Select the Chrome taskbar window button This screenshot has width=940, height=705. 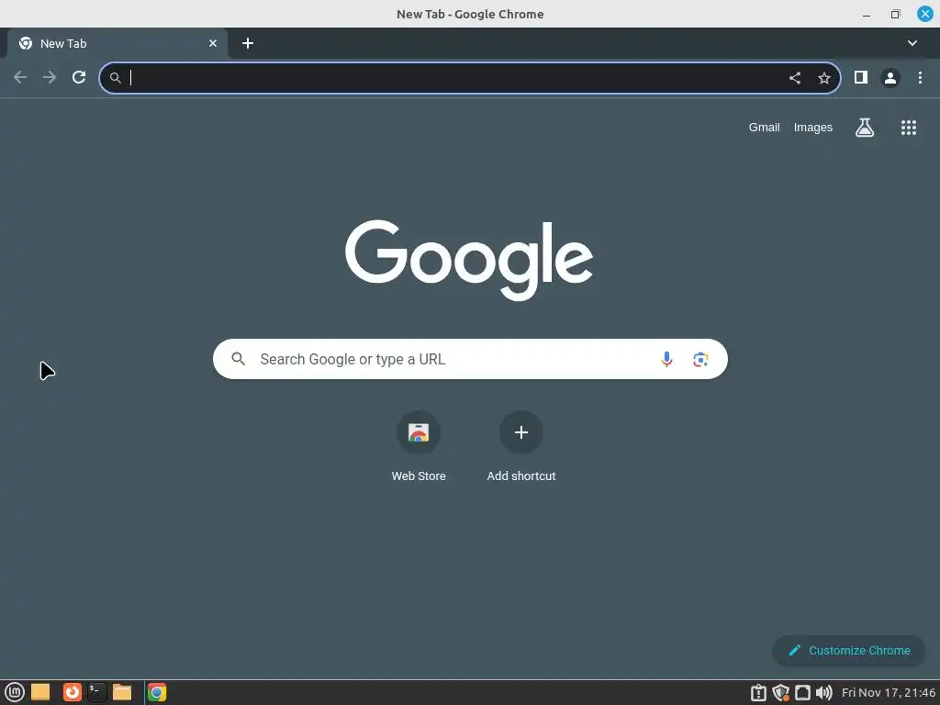[157, 692]
